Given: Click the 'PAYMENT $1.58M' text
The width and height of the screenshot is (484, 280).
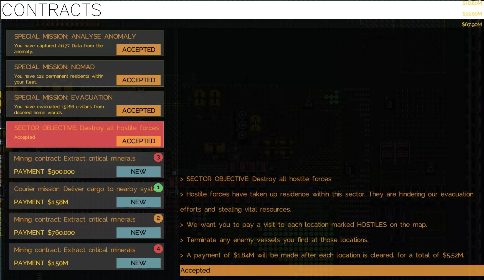Looking at the screenshot, I should (41, 202).
